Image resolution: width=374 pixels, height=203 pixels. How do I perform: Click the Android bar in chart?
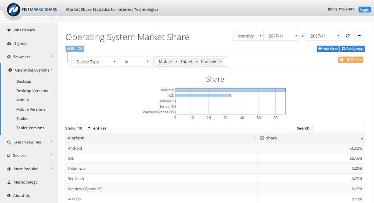230,90
